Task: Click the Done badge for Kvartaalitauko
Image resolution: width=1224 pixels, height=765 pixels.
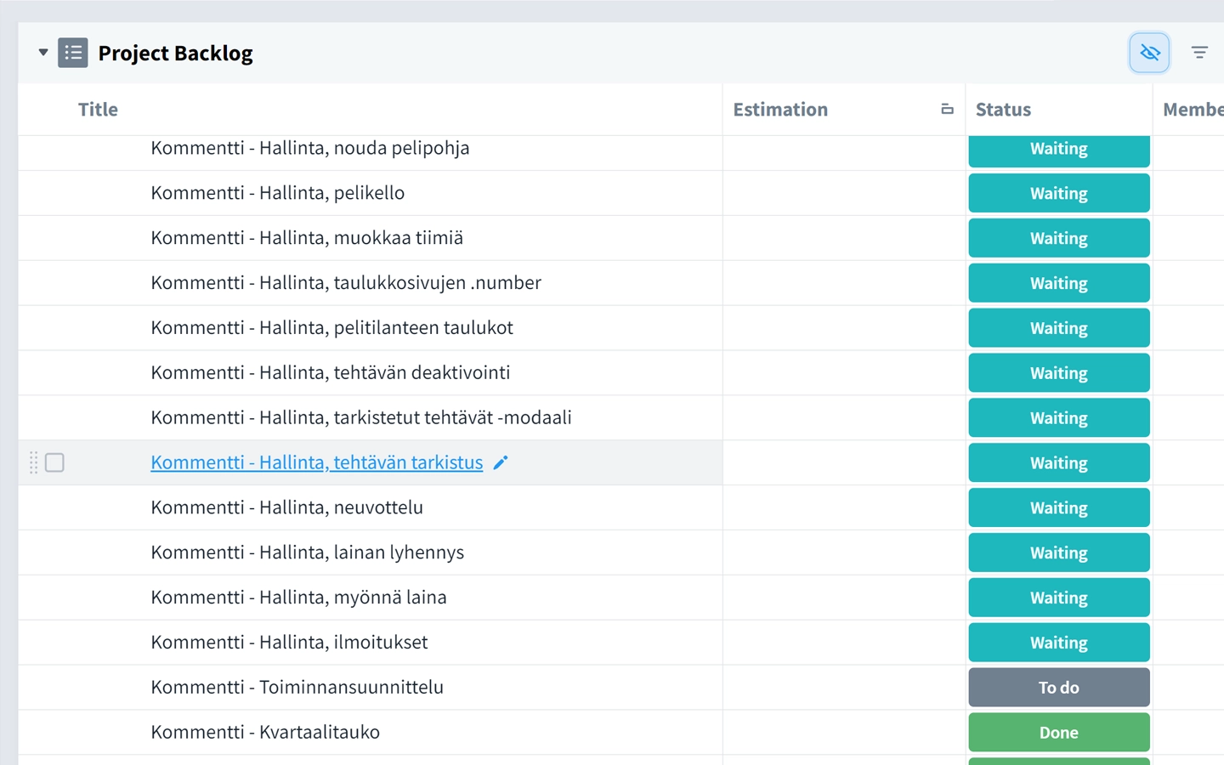Action: pyautogui.click(x=1058, y=732)
